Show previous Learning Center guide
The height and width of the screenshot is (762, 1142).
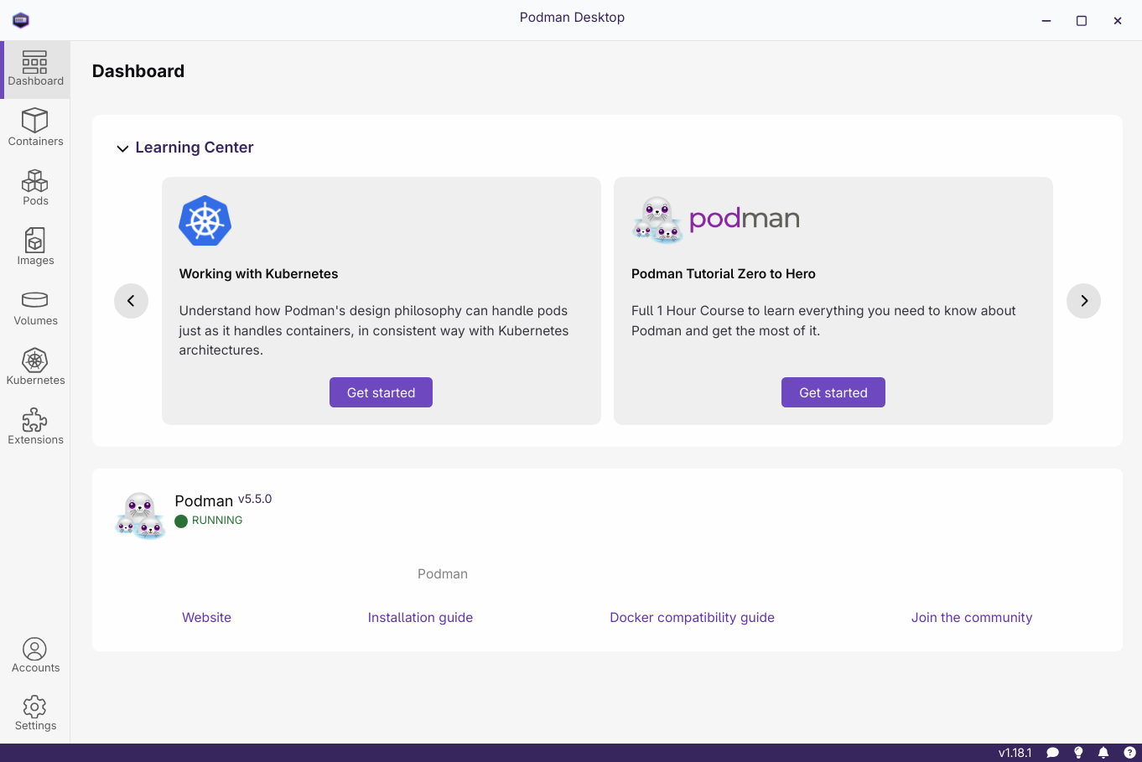[131, 301]
